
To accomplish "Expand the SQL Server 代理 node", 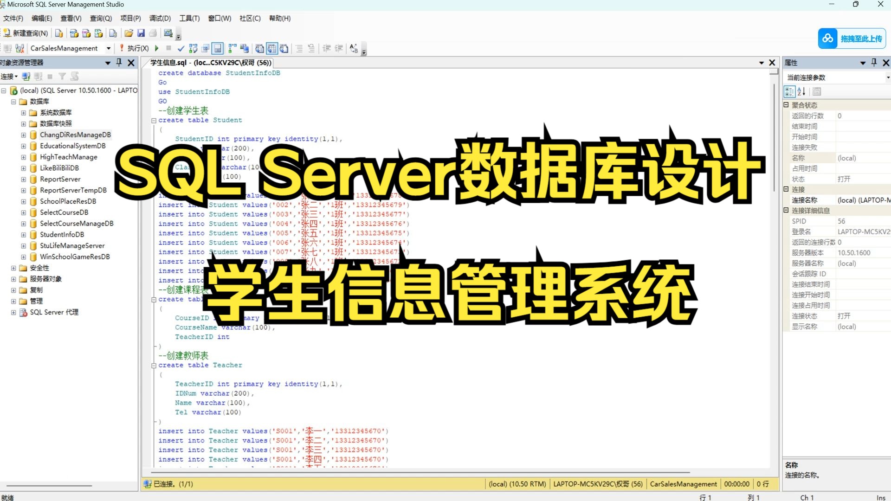I will tap(13, 313).
